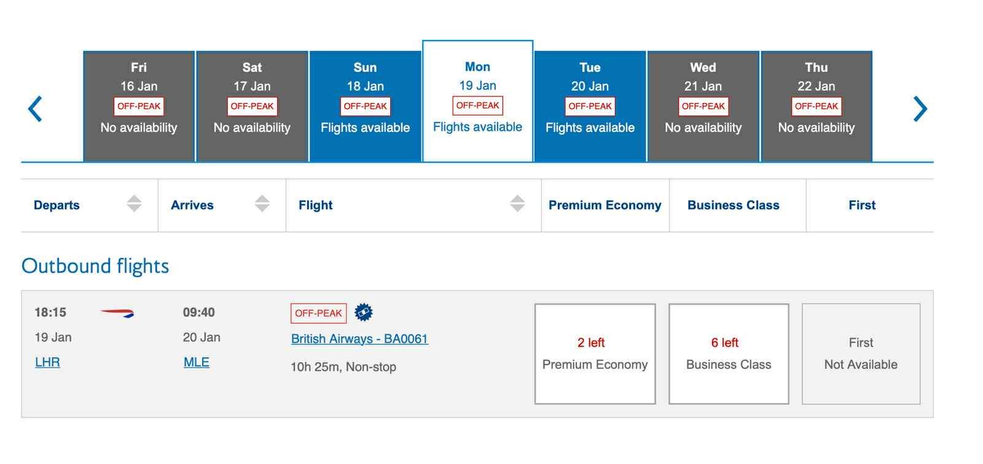This screenshot has height=464, width=983.
Task: Click the blue badge icon beside OFF-PEAK
Action: 364,312
